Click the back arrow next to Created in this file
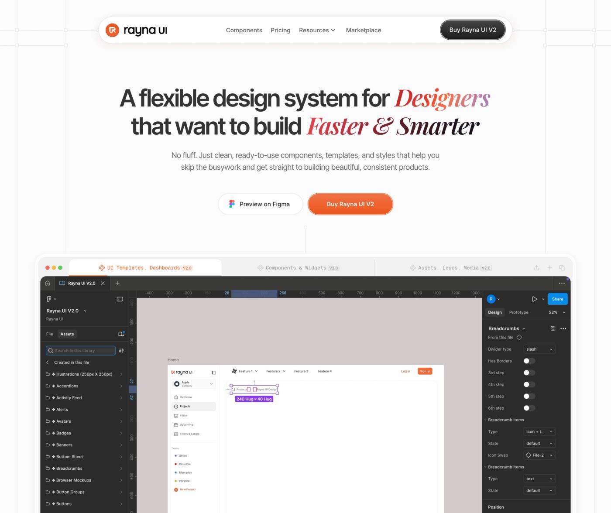This screenshot has height=513, width=611. pyautogui.click(x=48, y=362)
